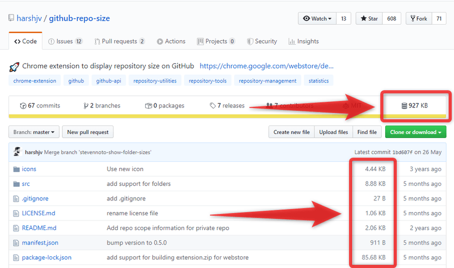The width and height of the screenshot is (454, 268).
Task: Open the package-lock.json file
Action: pos(47,257)
